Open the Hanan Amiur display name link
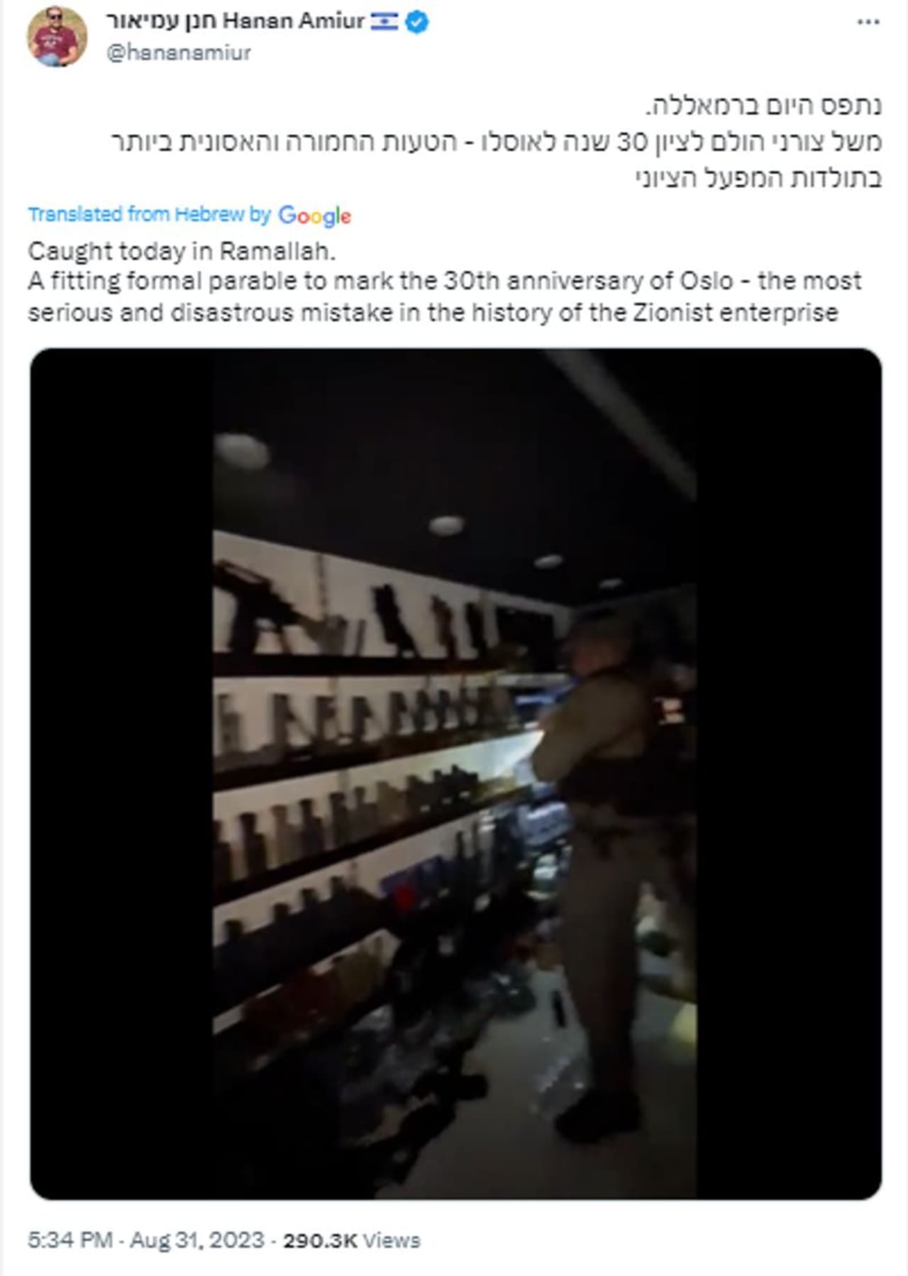Image resolution: width=908 pixels, height=1276 pixels. [x=293, y=21]
